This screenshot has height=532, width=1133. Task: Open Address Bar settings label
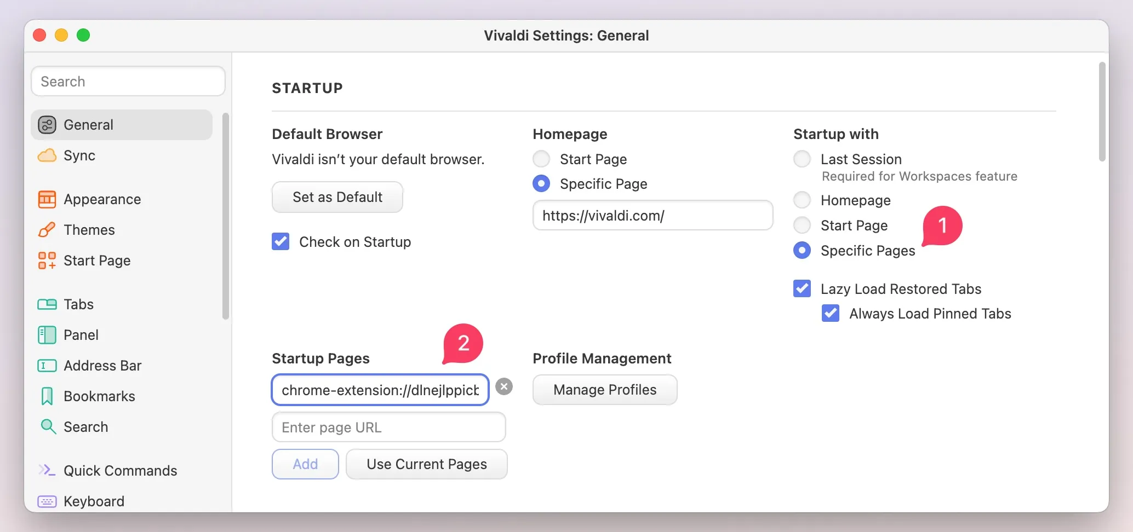tap(102, 366)
